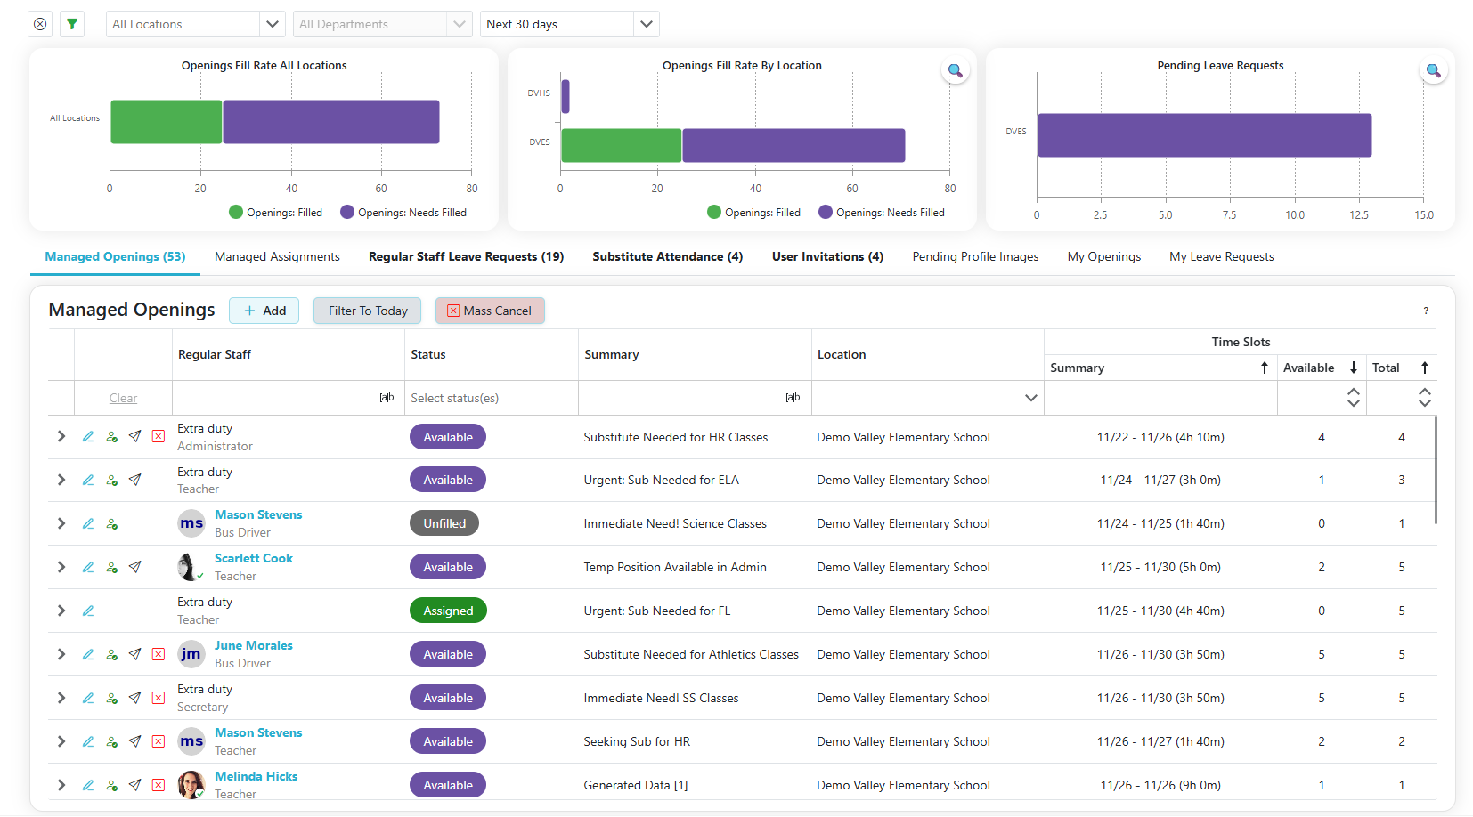The height and width of the screenshot is (817, 1473).
Task: Open Melinda Hicks staff profile link
Action: click(256, 776)
